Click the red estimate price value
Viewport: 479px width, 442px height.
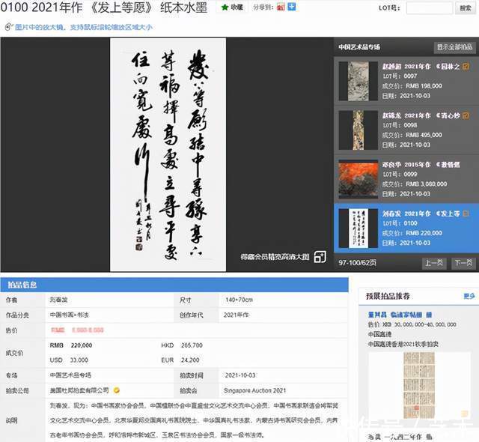point(77,330)
